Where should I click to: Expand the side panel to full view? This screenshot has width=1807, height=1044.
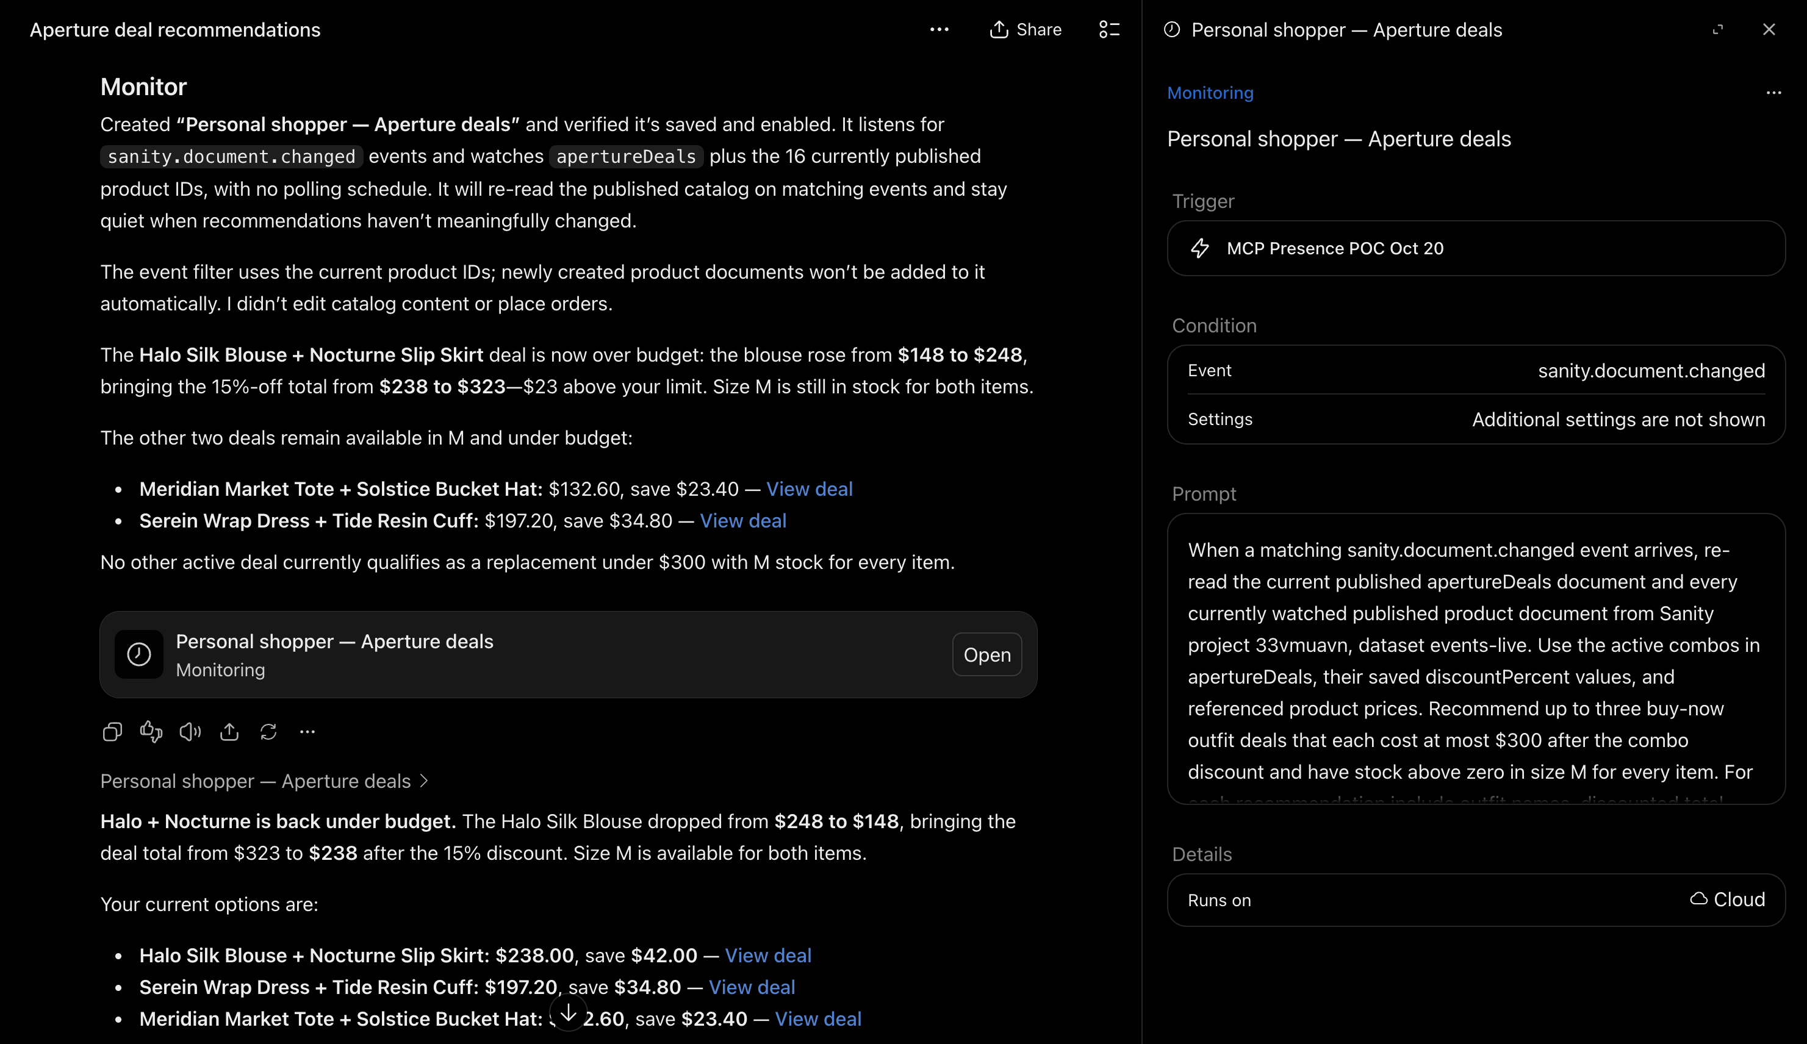1717,29
